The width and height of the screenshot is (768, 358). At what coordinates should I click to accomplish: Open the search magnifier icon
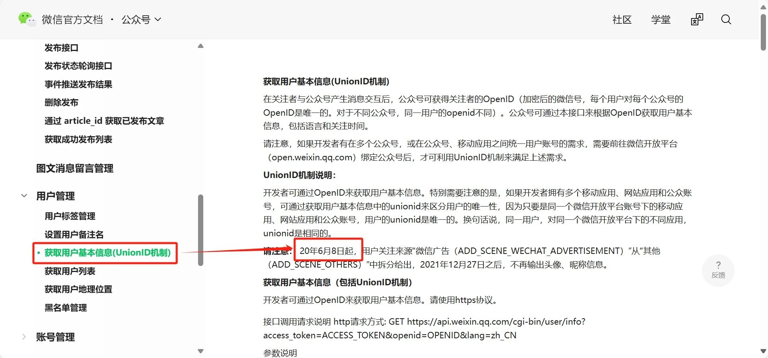[x=726, y=19]
